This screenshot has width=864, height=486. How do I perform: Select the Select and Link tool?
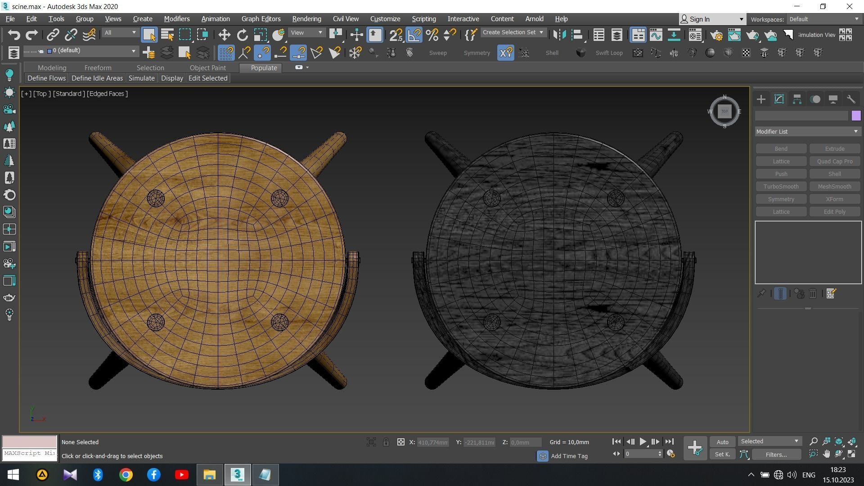pyautogui.click(x=53, y=35)
